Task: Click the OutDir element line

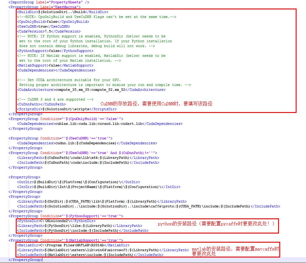Action: point(79,182)
